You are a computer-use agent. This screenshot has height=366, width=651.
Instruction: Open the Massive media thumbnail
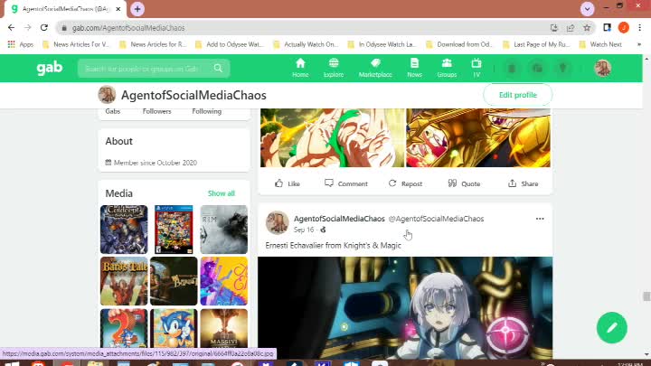point(224,329)
